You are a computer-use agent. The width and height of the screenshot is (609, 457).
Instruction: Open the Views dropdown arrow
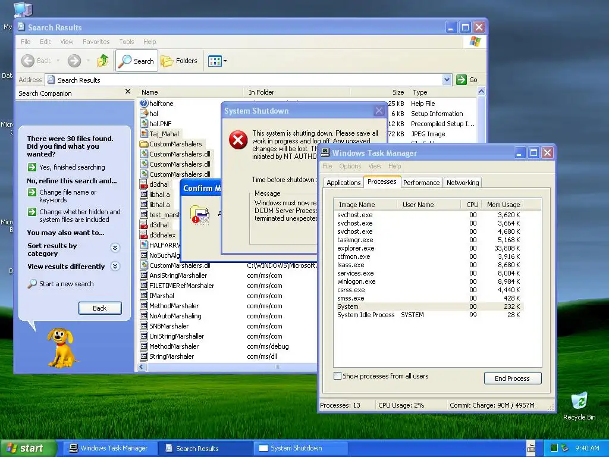(x=225, y=61)
